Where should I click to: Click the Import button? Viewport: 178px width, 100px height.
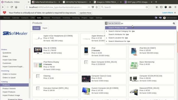click(45, 28)
